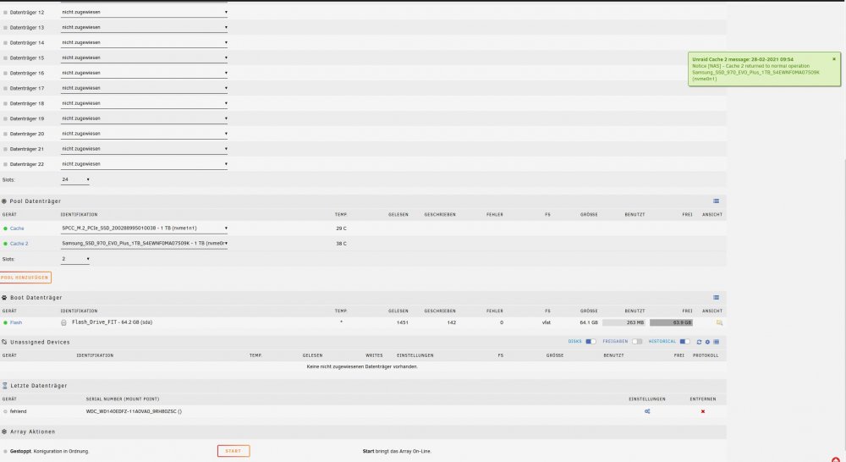Open Datenträger 17 assignment dropdown
846x462 pixels.
[144, 88]
